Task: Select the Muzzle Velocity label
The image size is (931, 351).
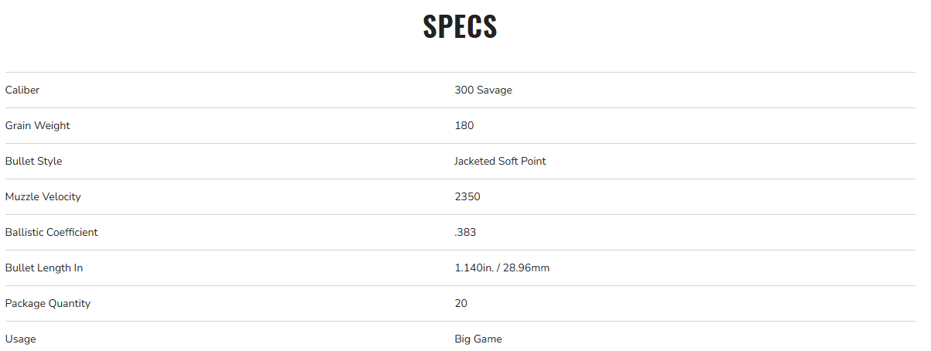Action: click(43, 197)
